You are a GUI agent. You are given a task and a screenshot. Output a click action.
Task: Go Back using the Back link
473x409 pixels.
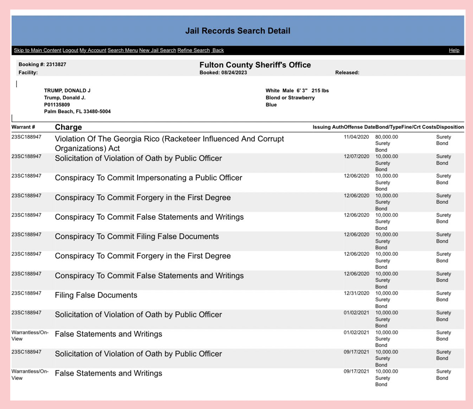(x=218, y=51)
